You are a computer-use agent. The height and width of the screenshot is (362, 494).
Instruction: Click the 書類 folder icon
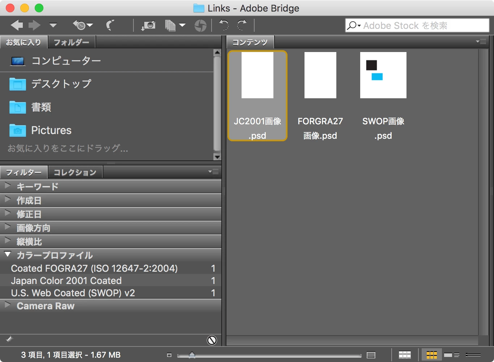pos(18,107)
